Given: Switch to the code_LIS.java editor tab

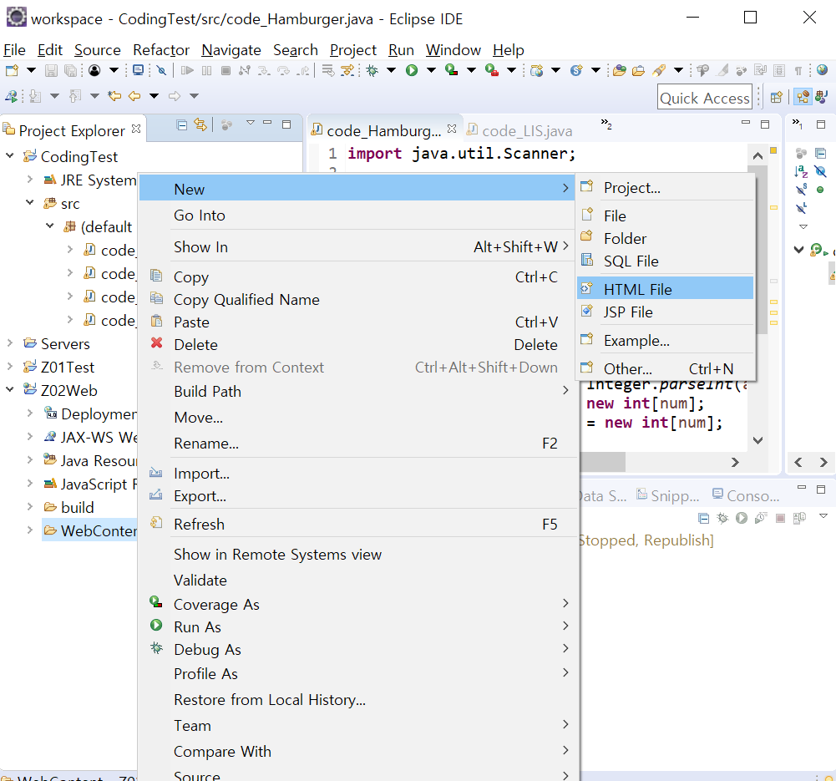Looking at the screenshot, I should (520, 130).
